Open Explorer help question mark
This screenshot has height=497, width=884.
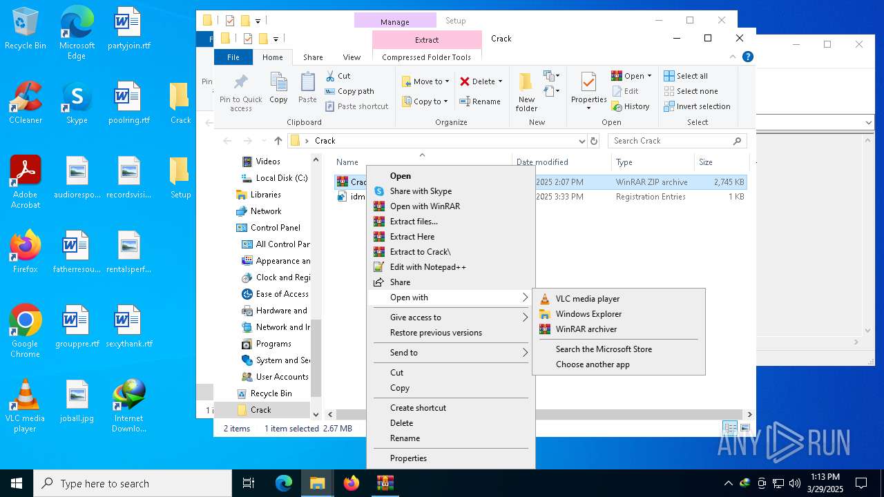click(x=747, y=57)
